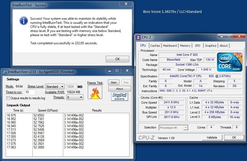
Task: Click the Threads count value 8 in CPU-Z
Action: (x=236, y=127)
